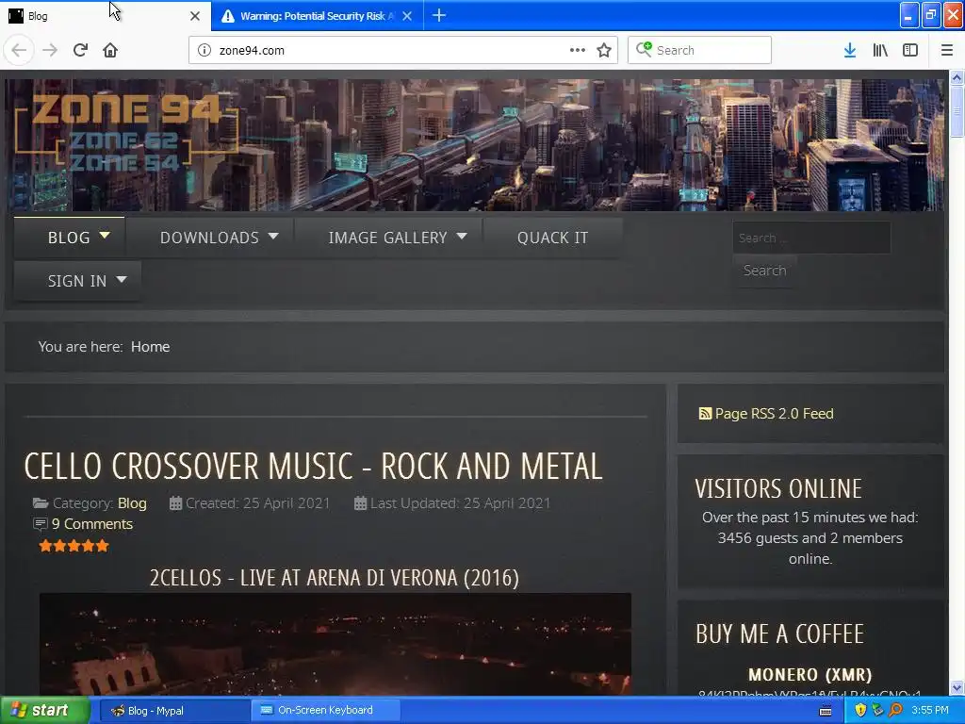The height and width of the screenshot is (724, 965).
Task: Open the Library bookshelf icon
Action: (x=880, y=50)
